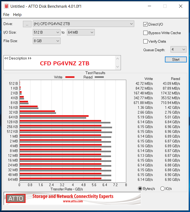190x212 pixels.
Task: Open the Queue Depth dropdown
Action: (x=178, y=49)
